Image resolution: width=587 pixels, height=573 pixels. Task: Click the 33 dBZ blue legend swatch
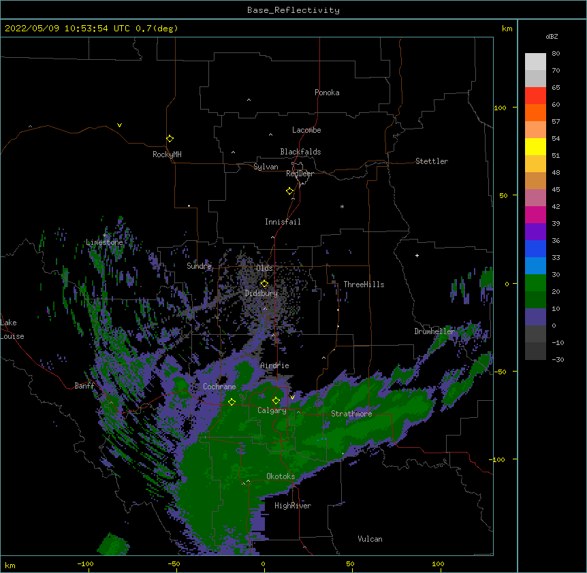[535, 266]
